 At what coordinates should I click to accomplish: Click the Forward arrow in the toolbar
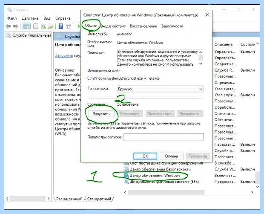[16, 26]
